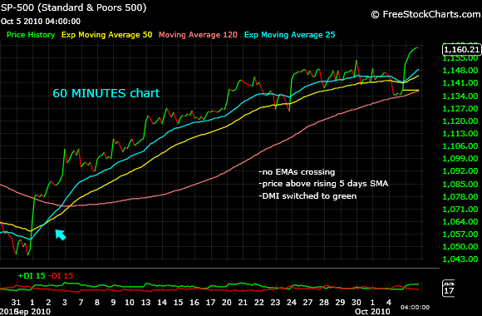Click the date label 31 on time axis

[16, 303]
